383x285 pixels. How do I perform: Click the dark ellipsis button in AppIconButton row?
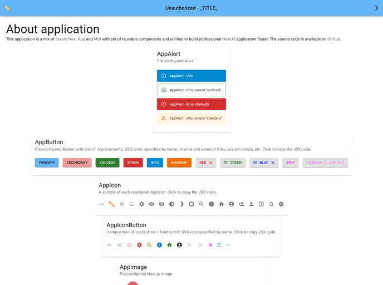click(110, 245)
